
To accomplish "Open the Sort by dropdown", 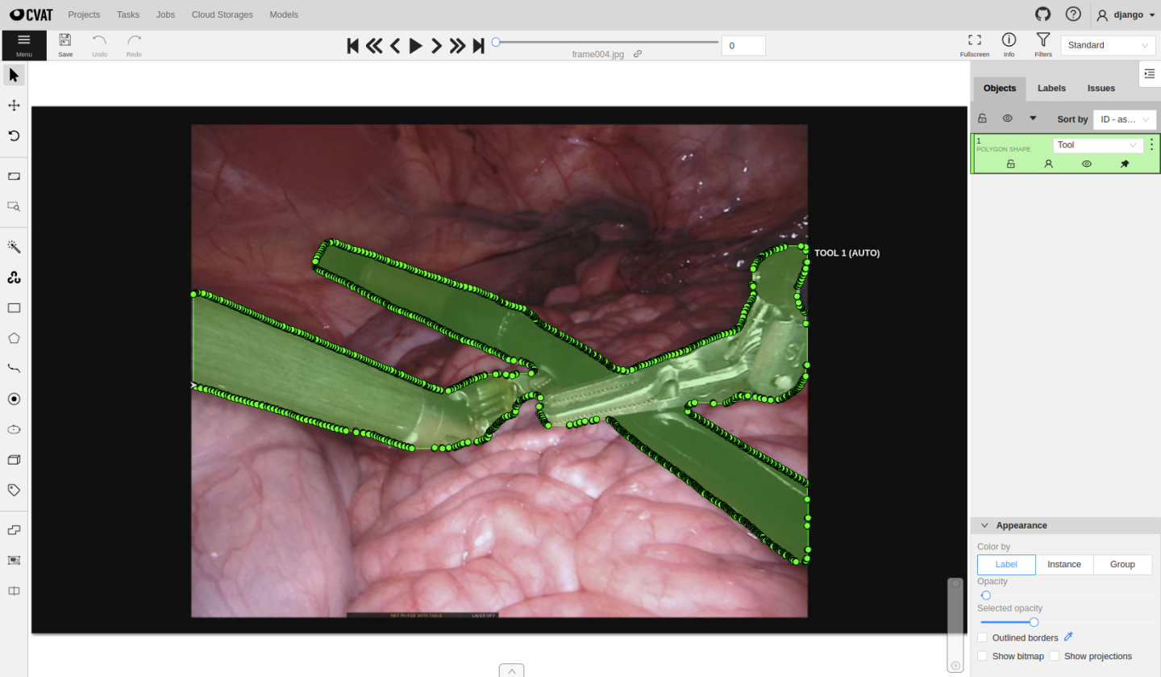I will pos(1124,119).
